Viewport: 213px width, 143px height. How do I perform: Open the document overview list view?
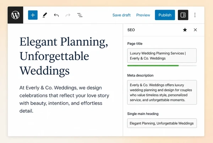[80, 15]
